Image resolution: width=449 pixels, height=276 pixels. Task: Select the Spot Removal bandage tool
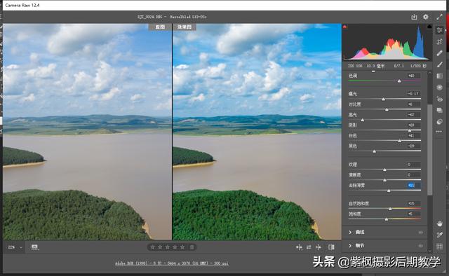tap(440, 53)
